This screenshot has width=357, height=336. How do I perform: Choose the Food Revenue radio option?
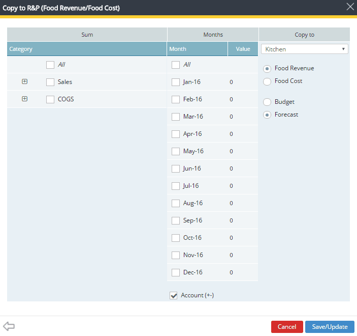tap(267, 69)
